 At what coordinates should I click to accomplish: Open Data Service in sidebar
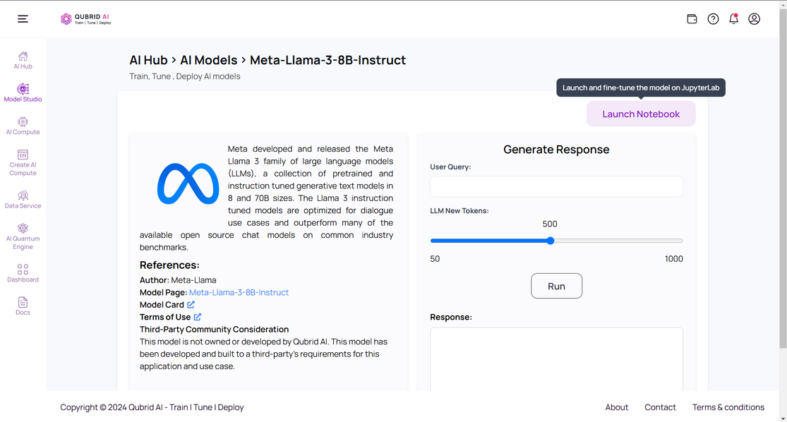pyautogui.click(x=23, y=200)
